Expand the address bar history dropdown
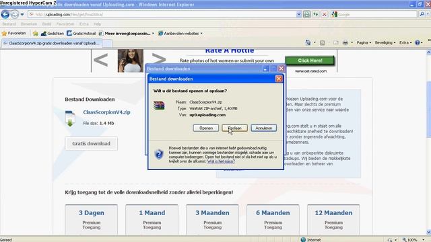 299,14
